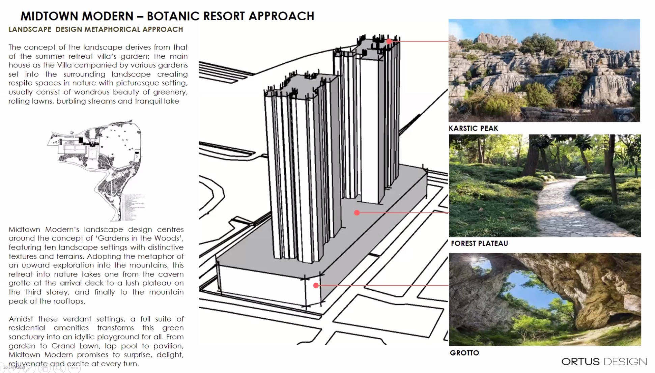655x373 pixels.
Task: Open the see-all-slides view
Action: point(44,368)
